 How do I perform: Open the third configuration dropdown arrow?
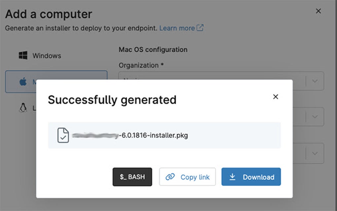(315, 153)
